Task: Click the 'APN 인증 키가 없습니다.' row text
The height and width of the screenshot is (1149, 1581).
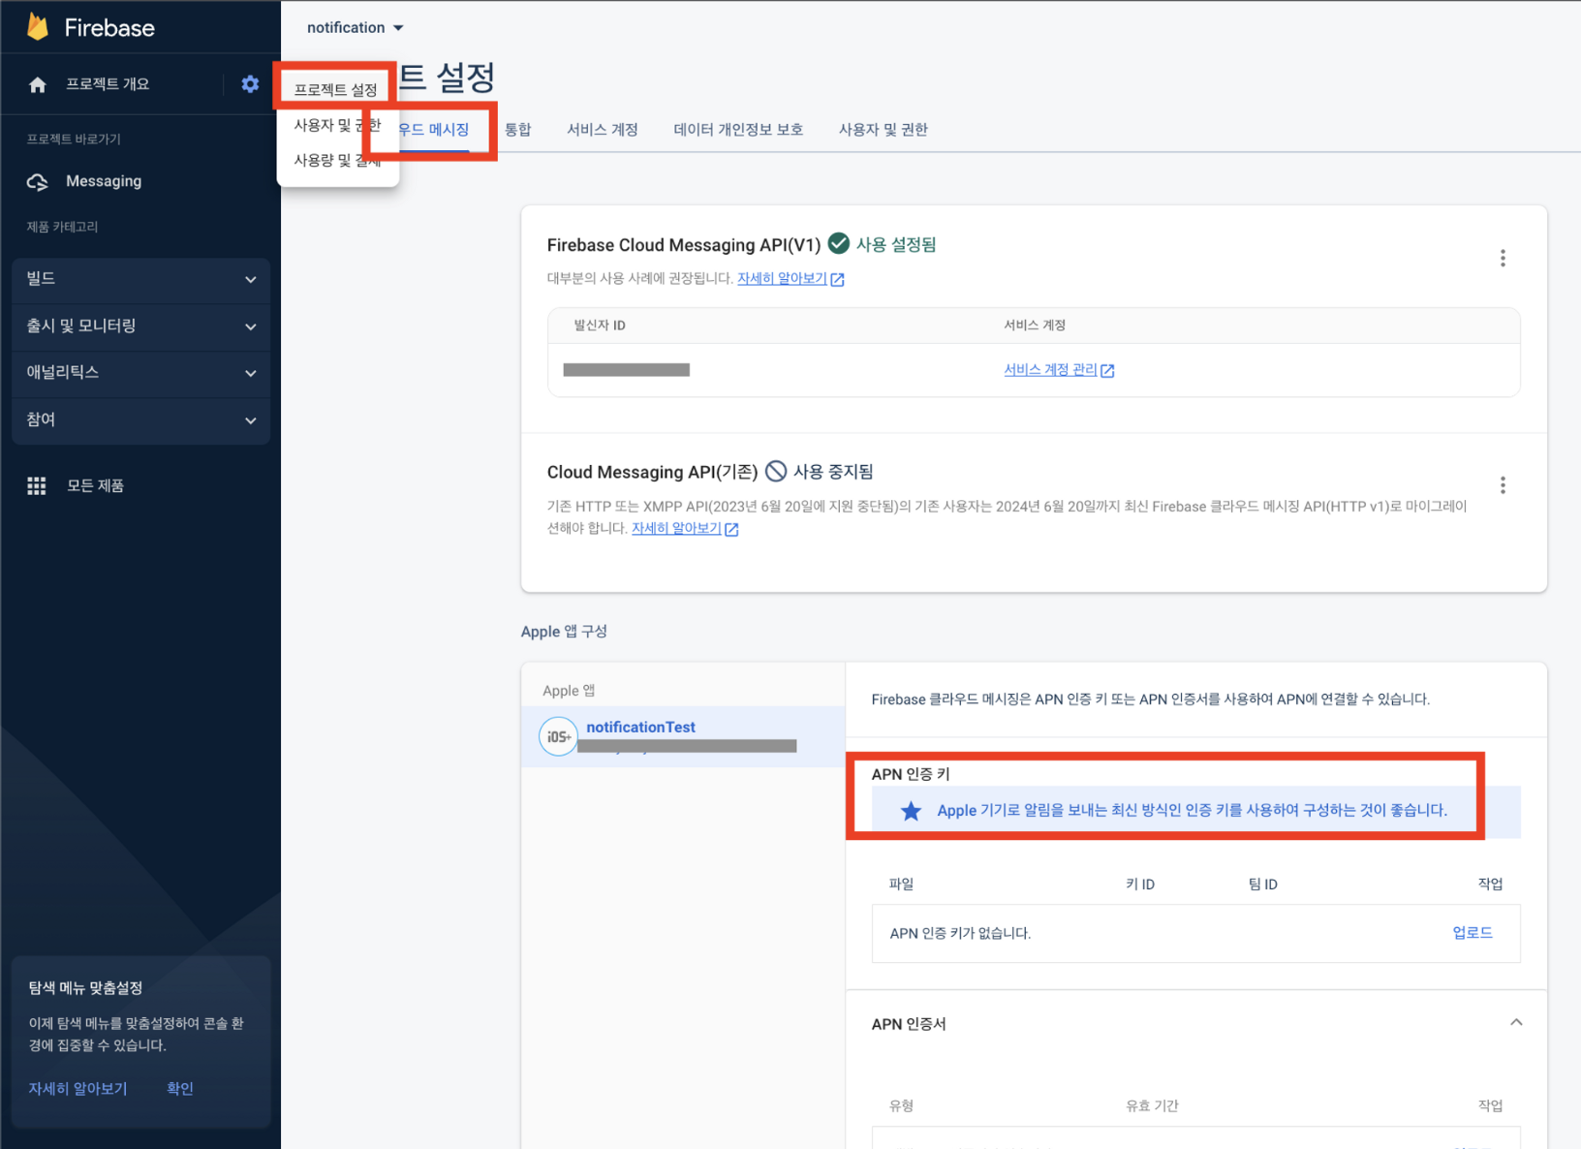Action: [960, 933]
